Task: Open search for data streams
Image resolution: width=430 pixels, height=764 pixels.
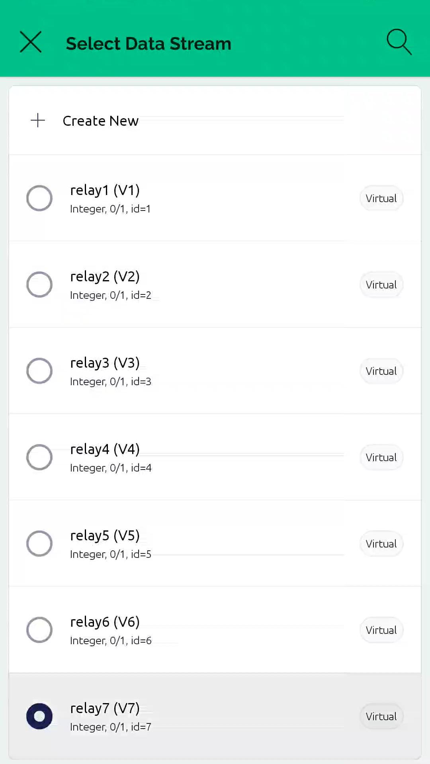Action: (399, 41)
